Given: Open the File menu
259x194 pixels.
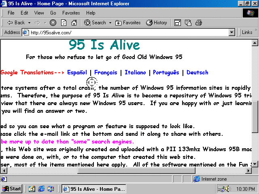Looking at the screenshot, I should tap(11, 13).
